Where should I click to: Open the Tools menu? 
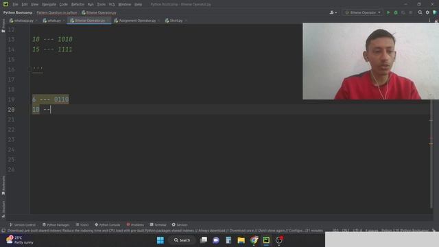click(101, 4)
